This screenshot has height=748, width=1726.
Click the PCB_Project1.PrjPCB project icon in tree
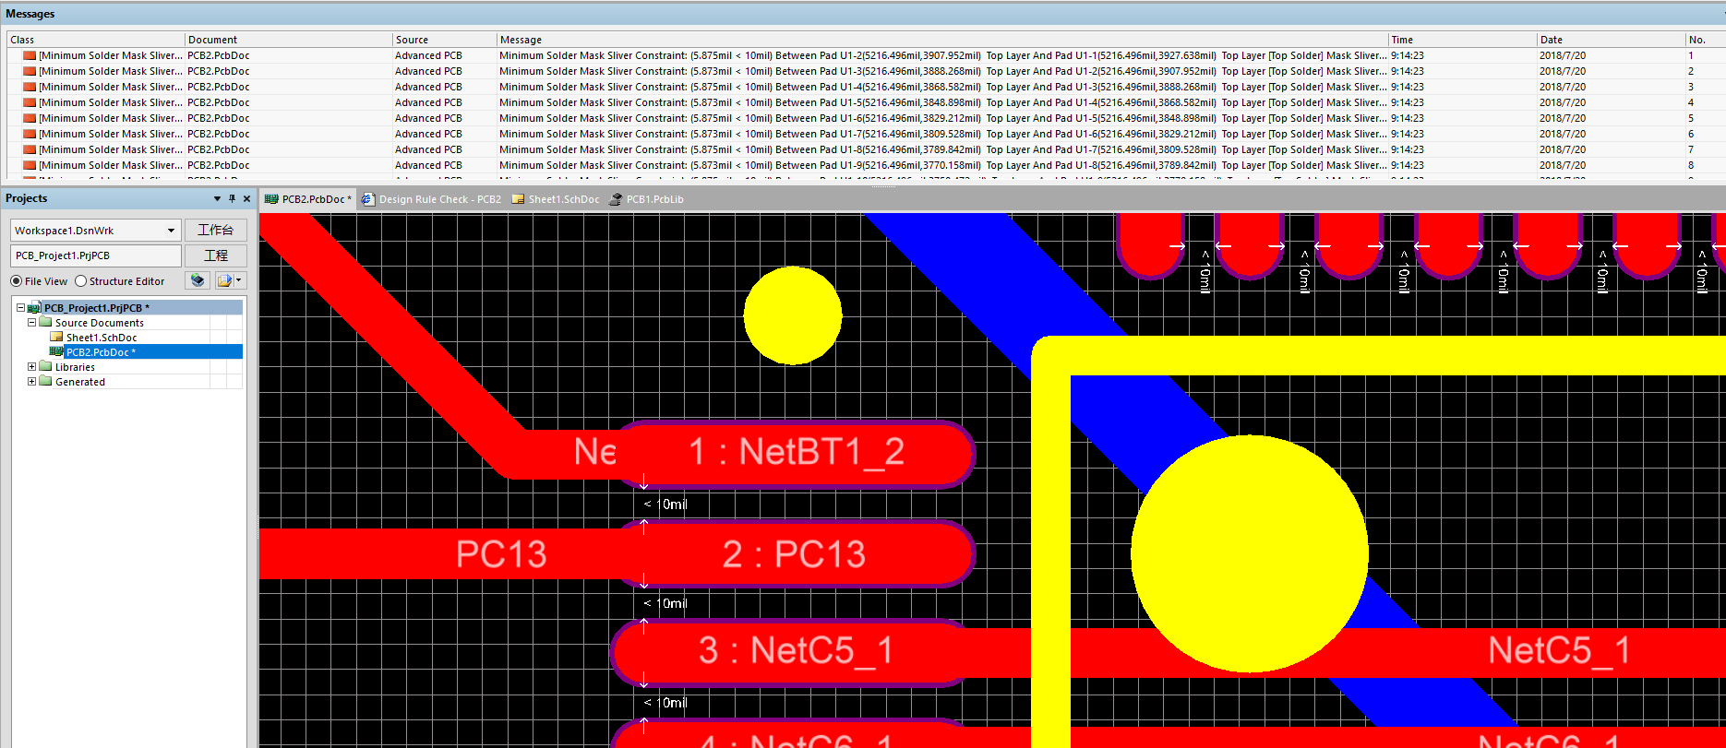(34, 308)
